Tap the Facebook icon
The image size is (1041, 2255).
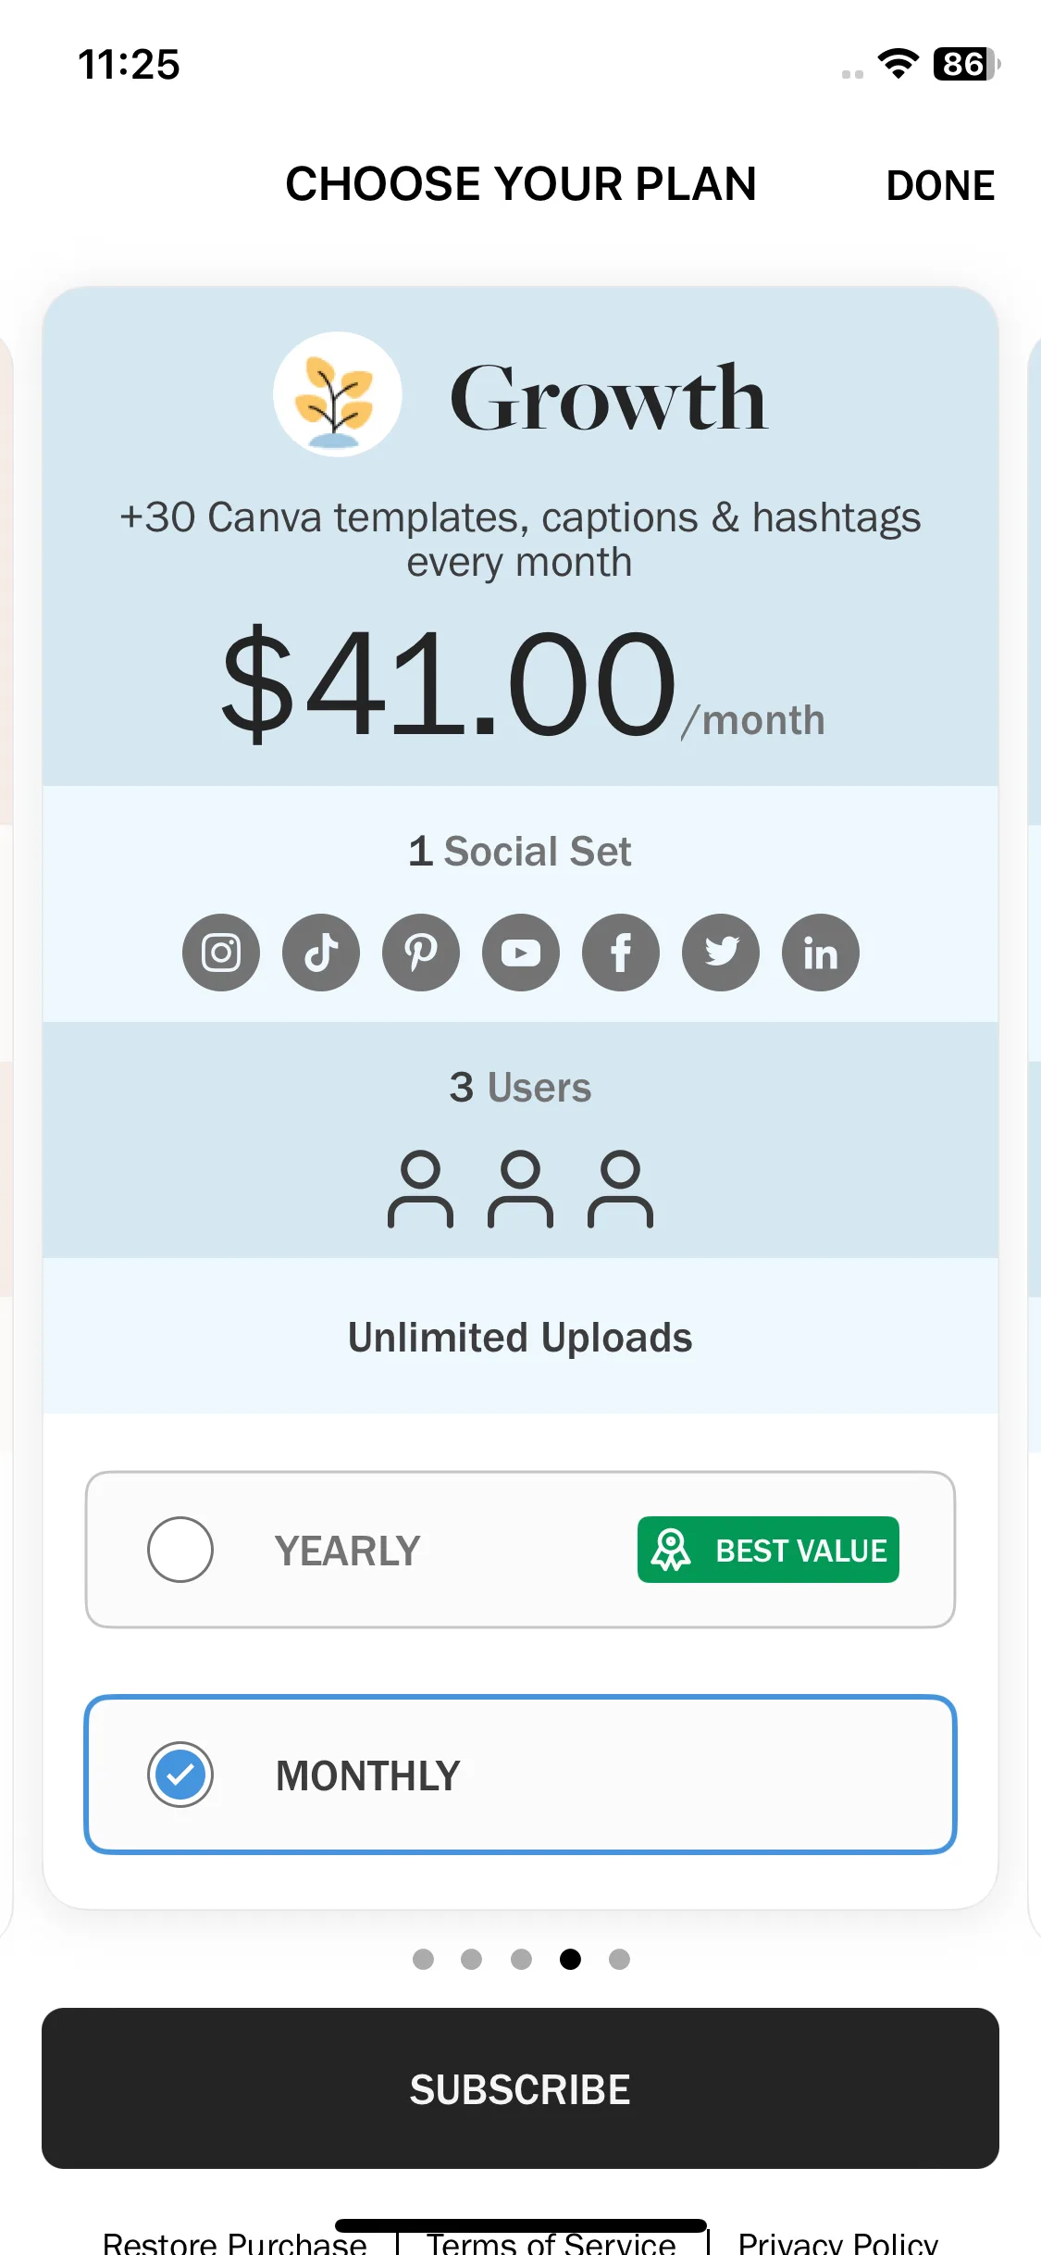click(x=621, y=953)
